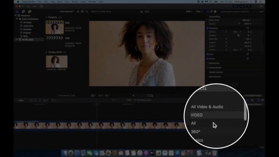Image resolution: width=279 pixels, height=157 pixels.
Task: Adjust the Scale (All) slider
Action: click(x=226, y=39)
